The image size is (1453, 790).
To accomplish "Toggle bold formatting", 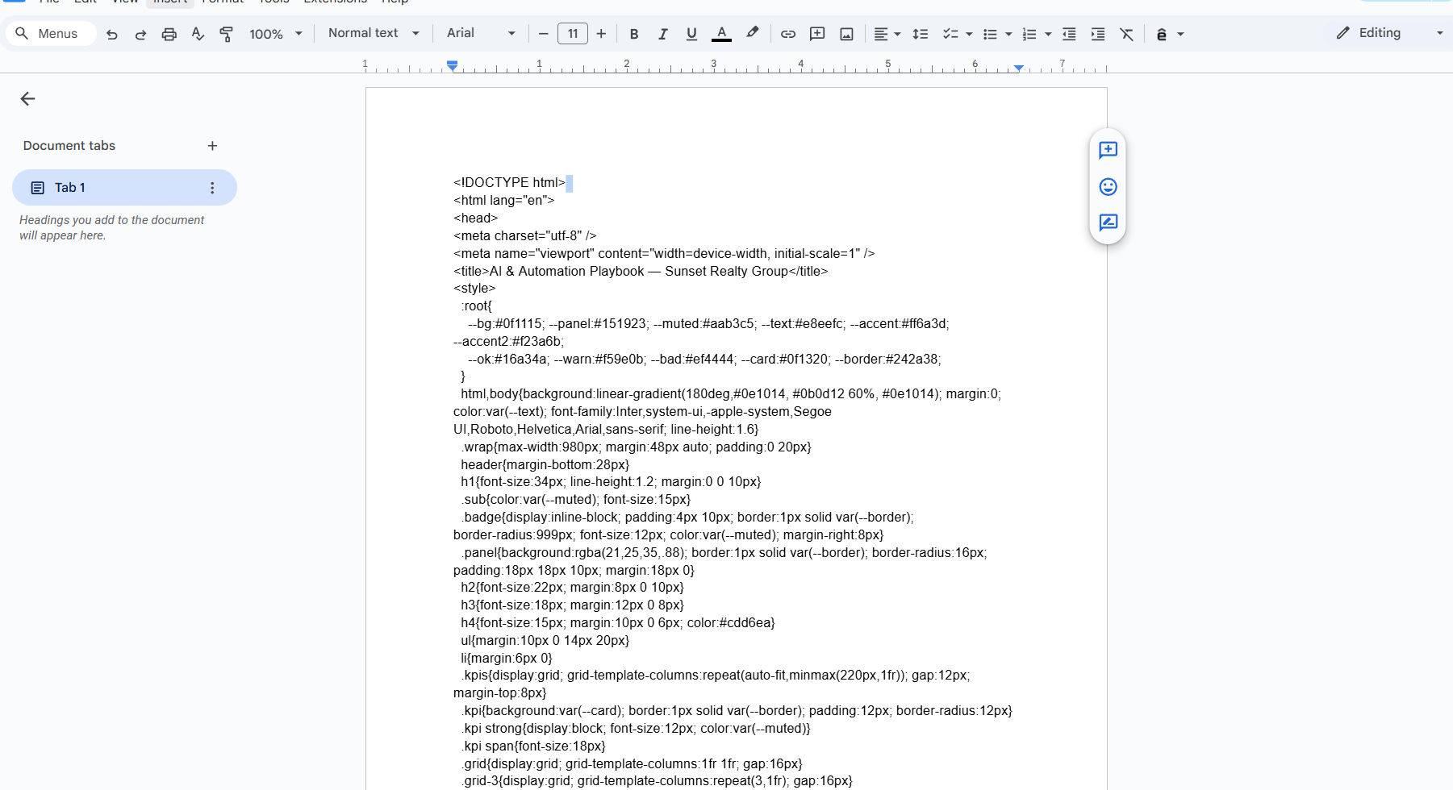I will click(634, 34).
